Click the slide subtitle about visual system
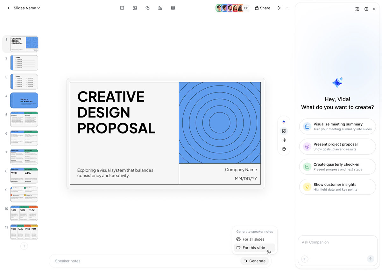The image size is (382, 271). click(115, 173)
